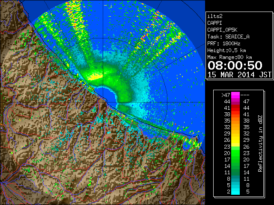Click the date 15 MAR 2014 JST
274x205 pixels.
tap(239, 75)
